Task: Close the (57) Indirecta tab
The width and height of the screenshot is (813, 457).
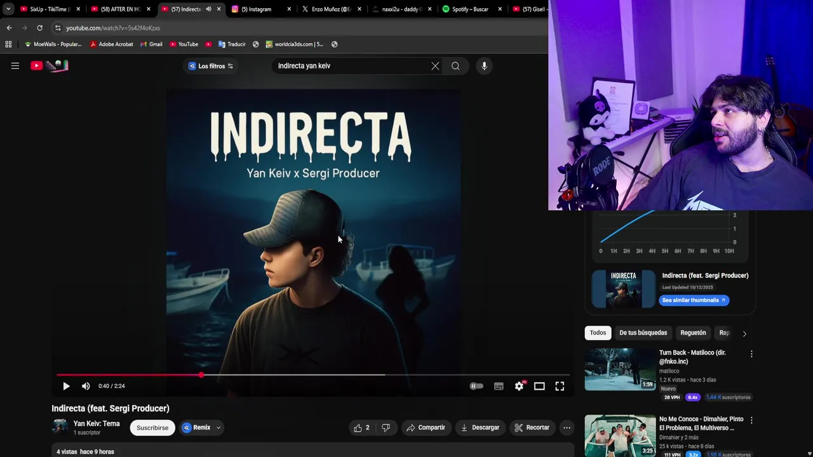Action: coord(219,9)
